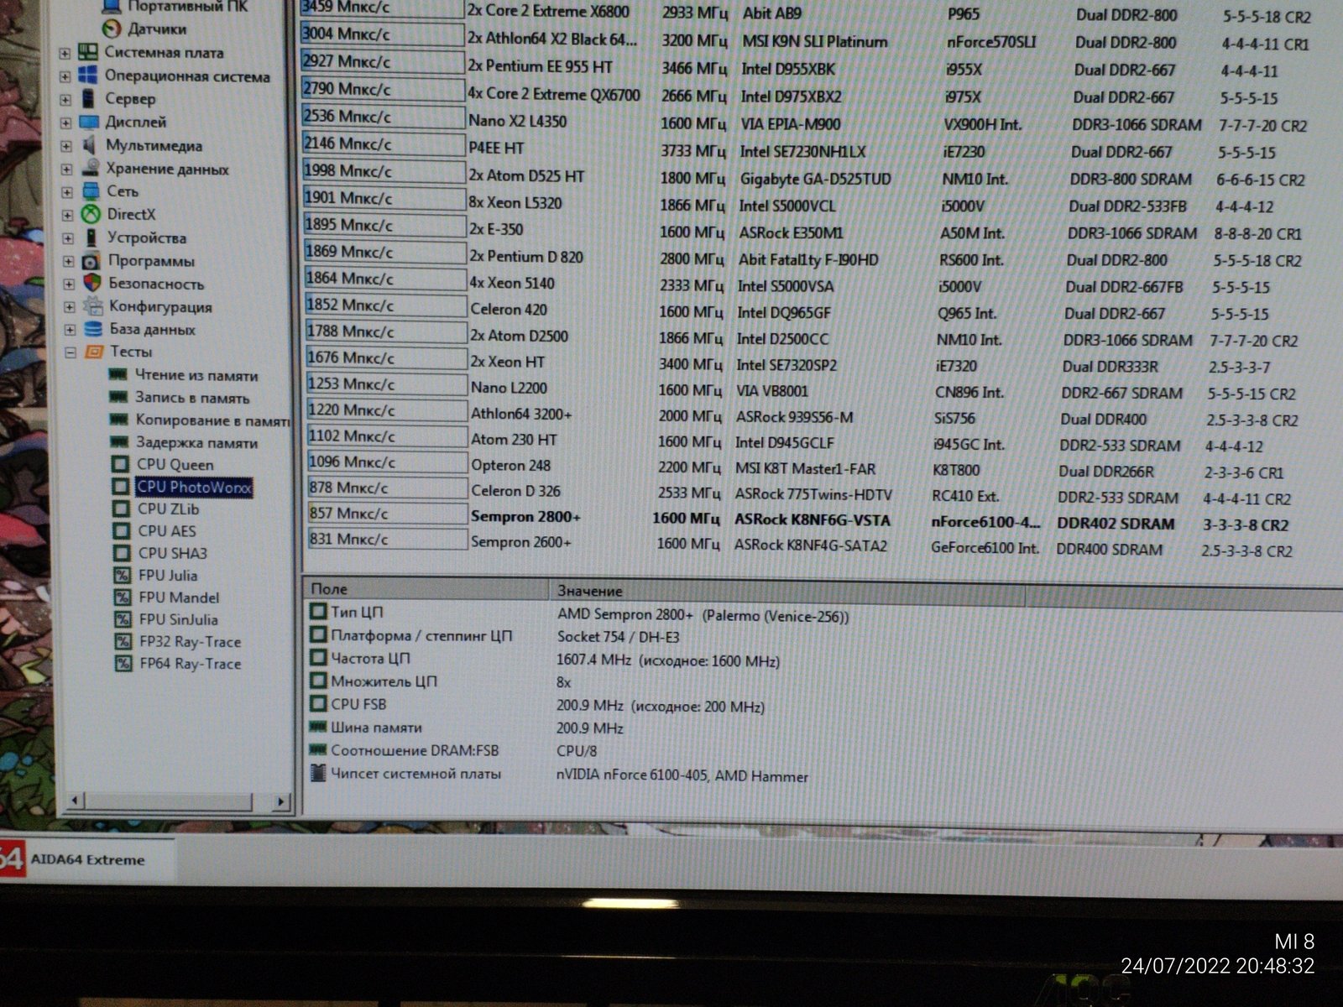Click the Мультимедиа speaker icon
Screen dimensions: 1343x1007
pyautogui.click(x=90, y=145)
